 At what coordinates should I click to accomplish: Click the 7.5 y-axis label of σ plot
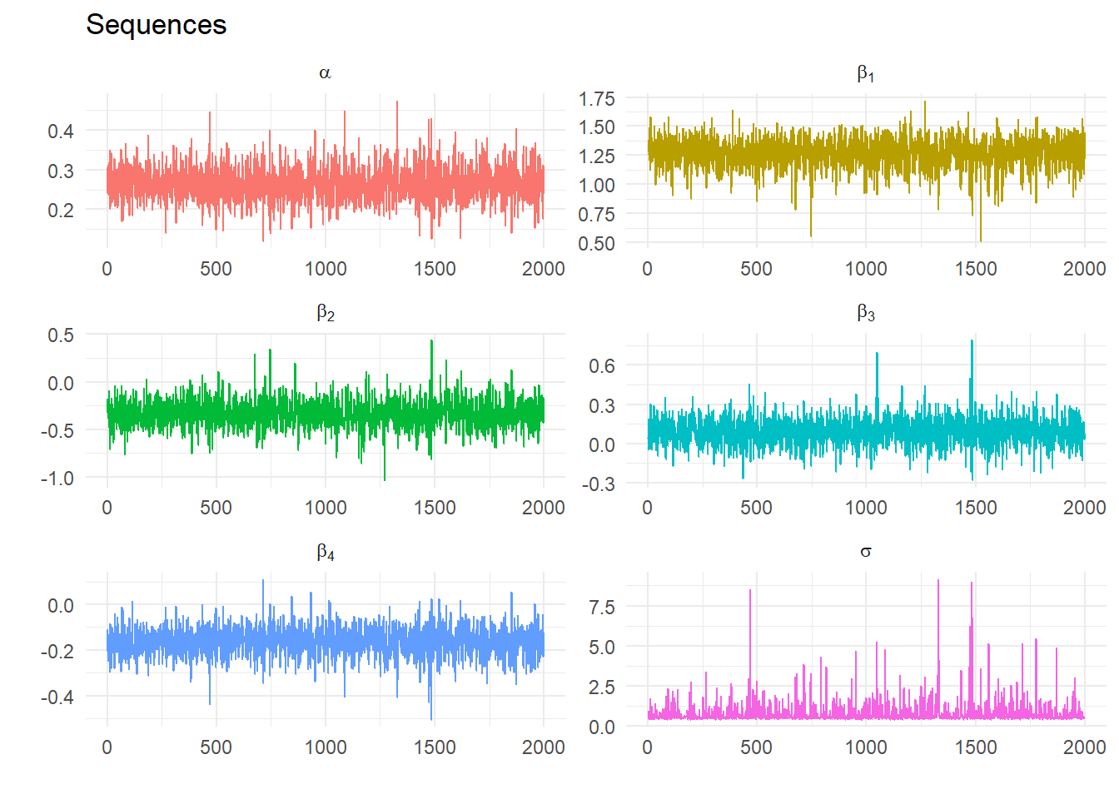[x=601, y=608]
